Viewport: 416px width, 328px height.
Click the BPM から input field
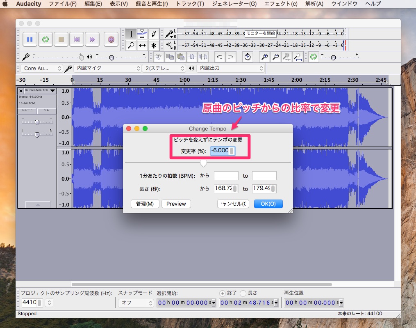(x=226, y=176)
